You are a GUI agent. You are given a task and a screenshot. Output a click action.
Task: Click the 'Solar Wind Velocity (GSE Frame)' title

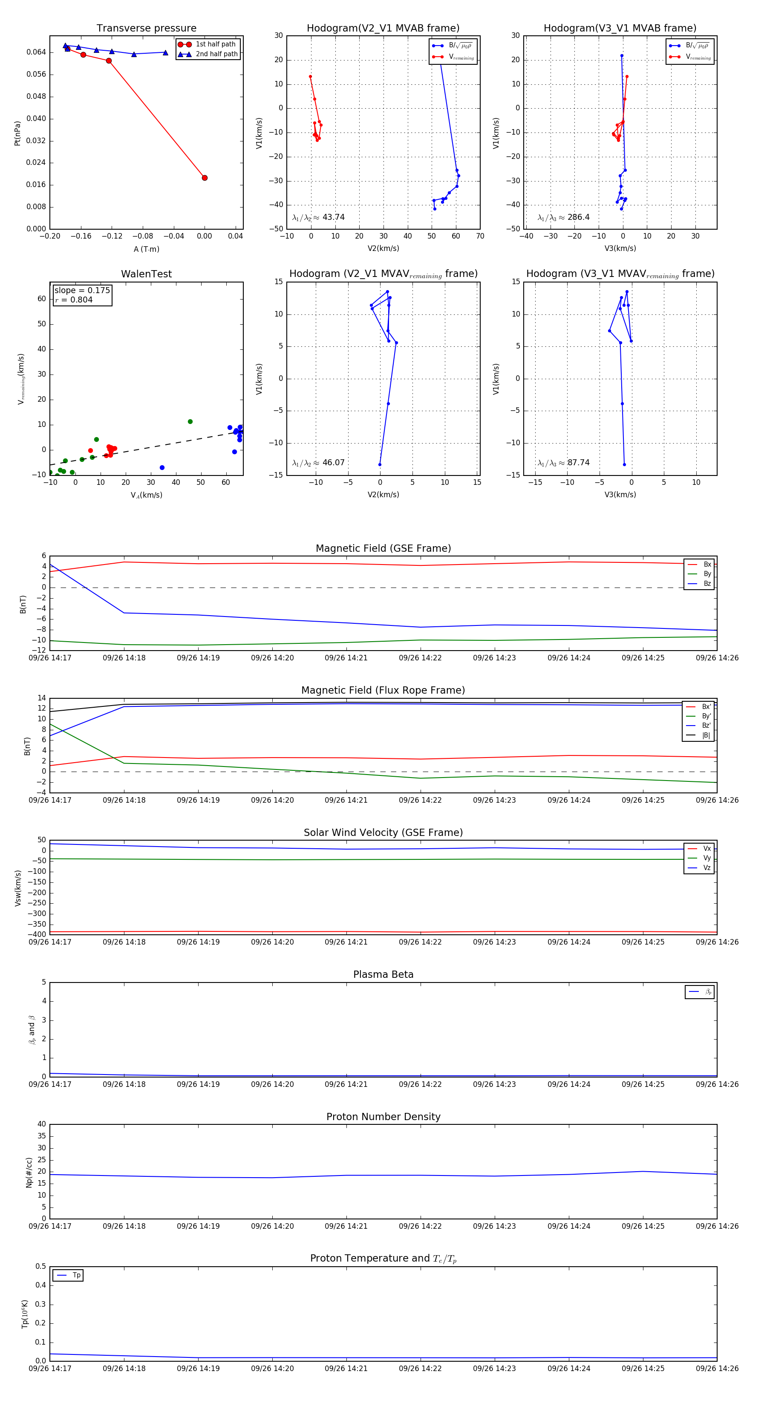coord(383,833)
